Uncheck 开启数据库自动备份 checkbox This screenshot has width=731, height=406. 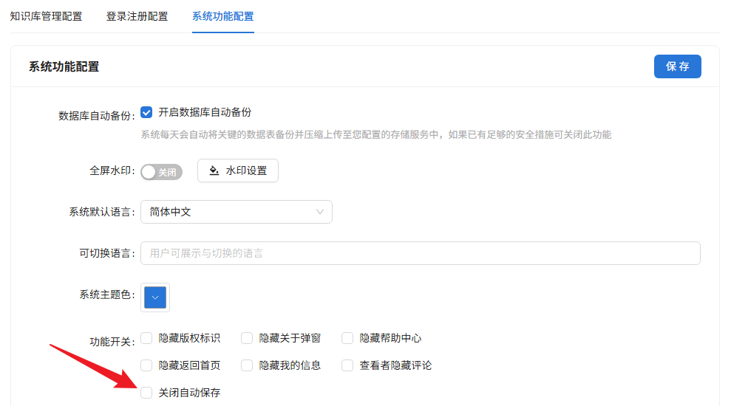pyautogui.click(x=146, y=112)
